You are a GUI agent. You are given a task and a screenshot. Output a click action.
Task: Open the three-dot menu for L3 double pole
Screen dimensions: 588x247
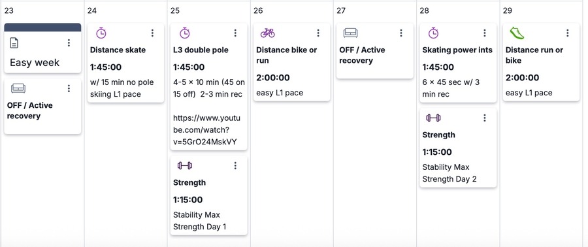(x=235, y=33)
